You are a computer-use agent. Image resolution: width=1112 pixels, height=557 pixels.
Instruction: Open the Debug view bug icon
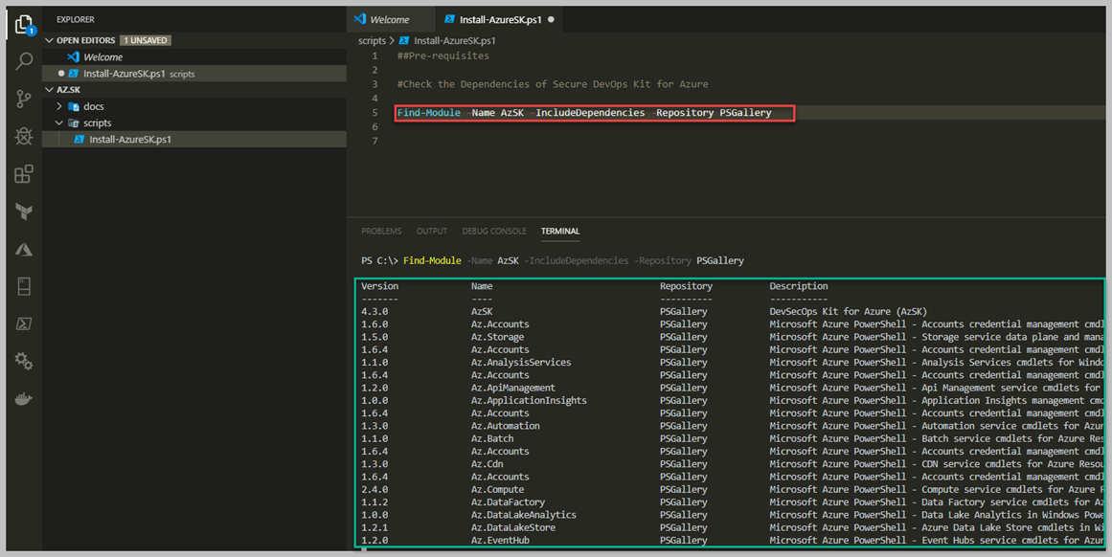coord(24,136)
